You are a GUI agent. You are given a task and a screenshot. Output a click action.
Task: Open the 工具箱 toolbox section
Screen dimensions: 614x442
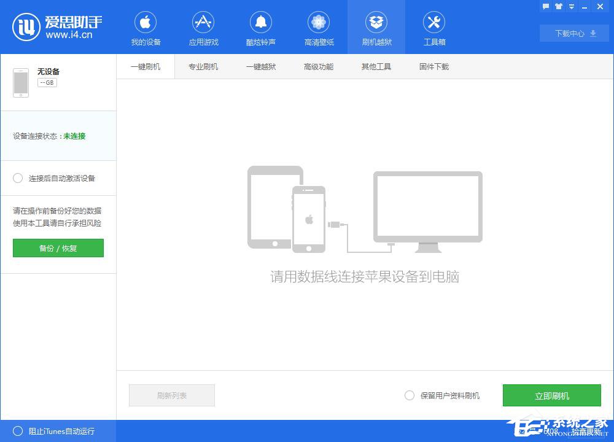click(433, 27)
